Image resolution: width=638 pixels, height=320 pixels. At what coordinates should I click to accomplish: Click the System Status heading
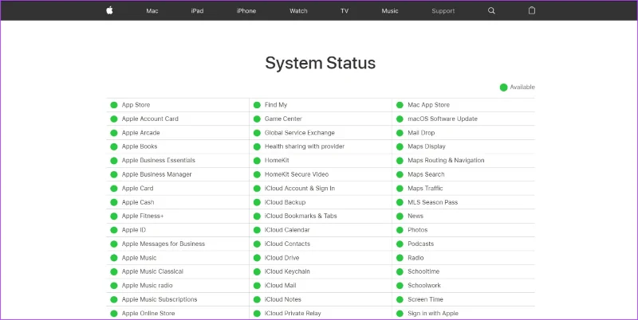click(x=321, y=64)
